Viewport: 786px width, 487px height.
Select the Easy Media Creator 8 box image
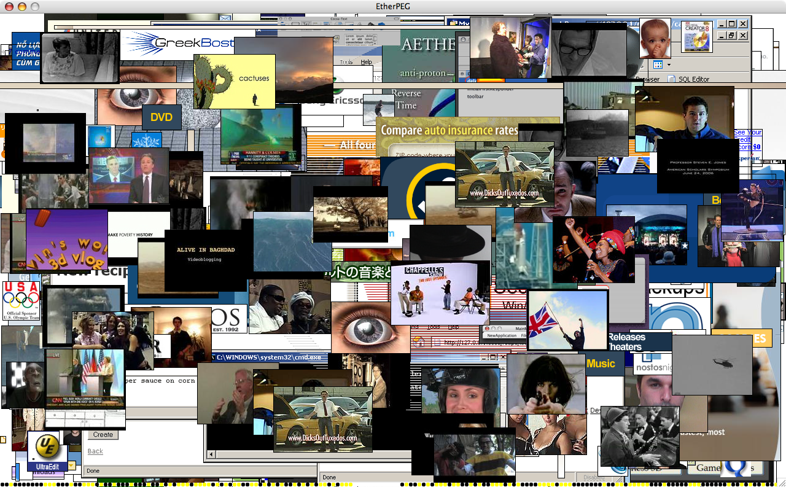click(697, 36)
